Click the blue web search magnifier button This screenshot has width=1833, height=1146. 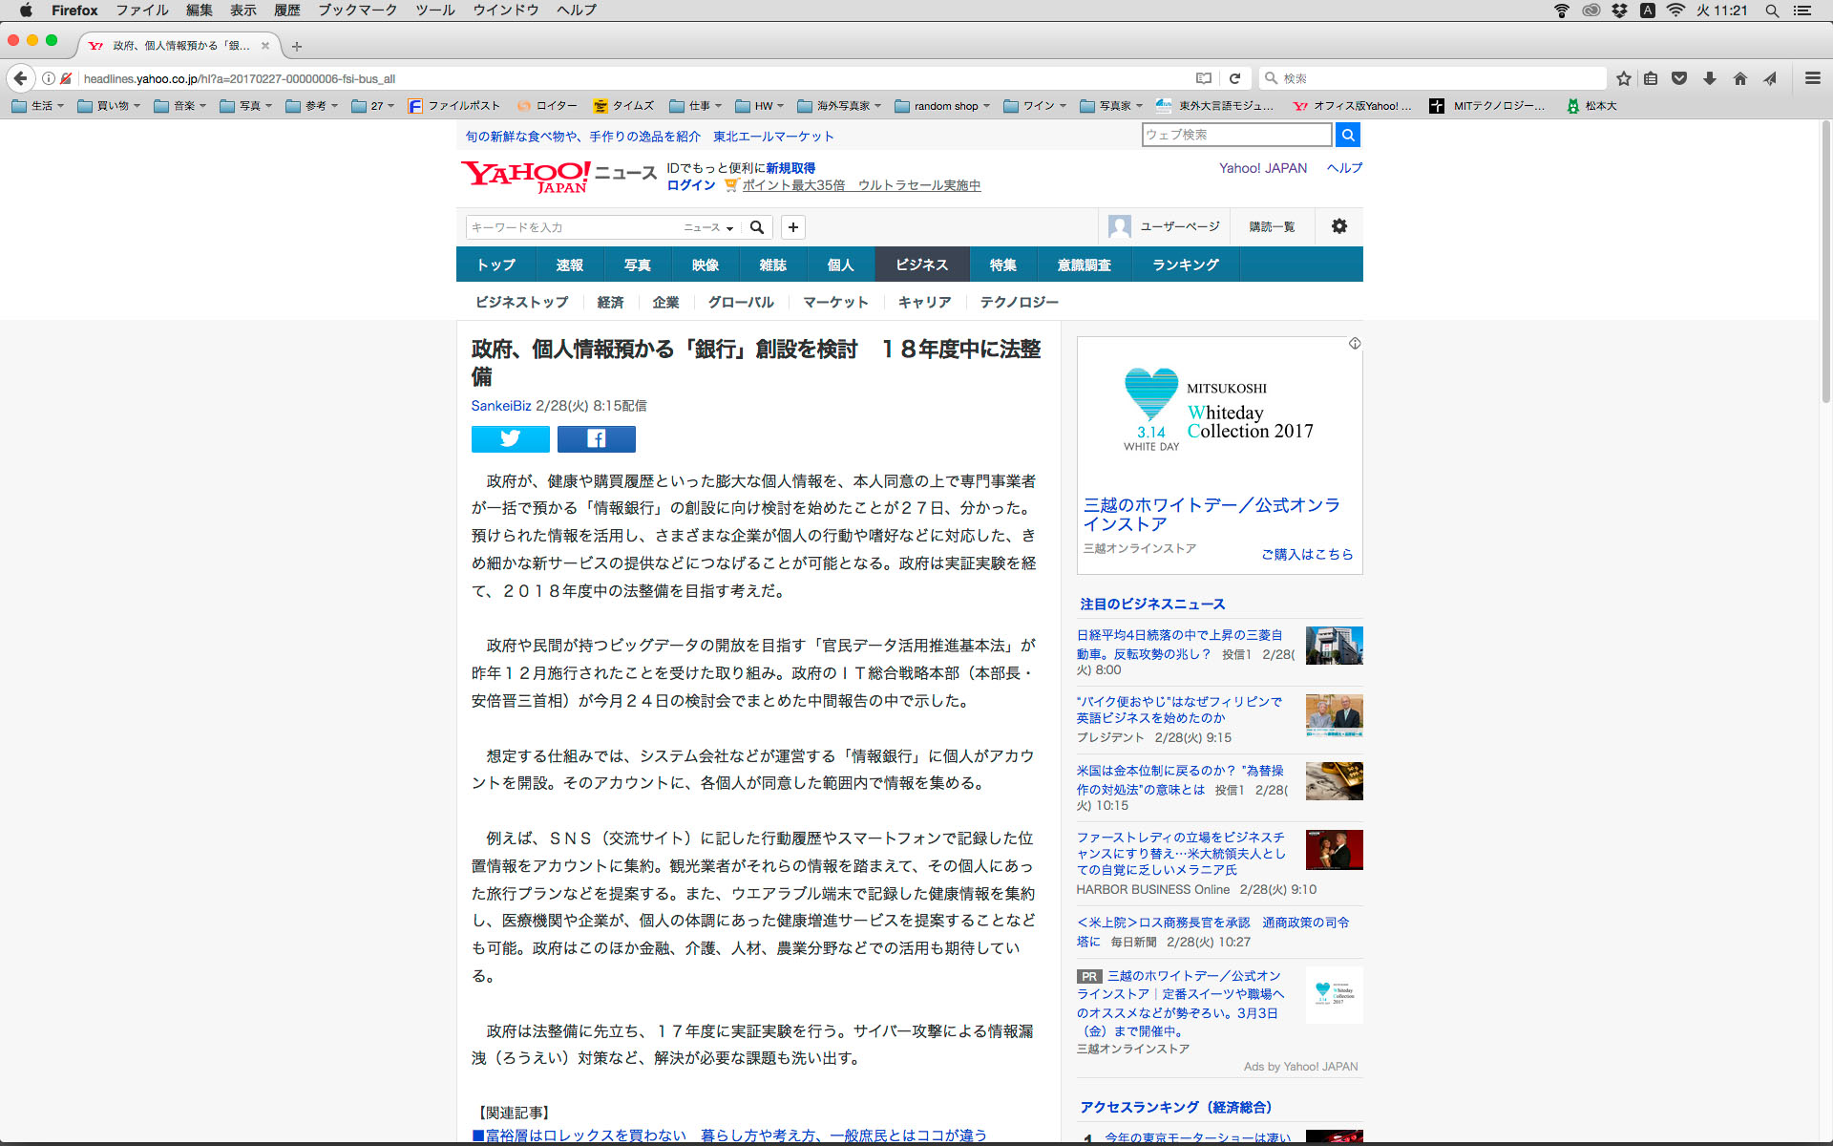tap(1347, 135)
